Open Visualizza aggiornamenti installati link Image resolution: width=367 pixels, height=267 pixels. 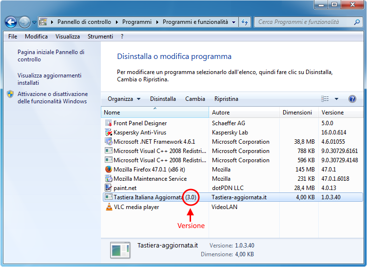(x=49, y=79)
